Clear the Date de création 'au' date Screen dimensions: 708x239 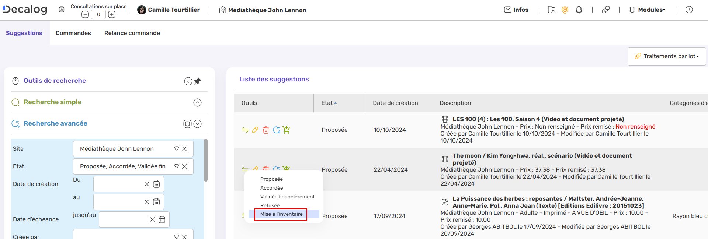pos(147,202)
